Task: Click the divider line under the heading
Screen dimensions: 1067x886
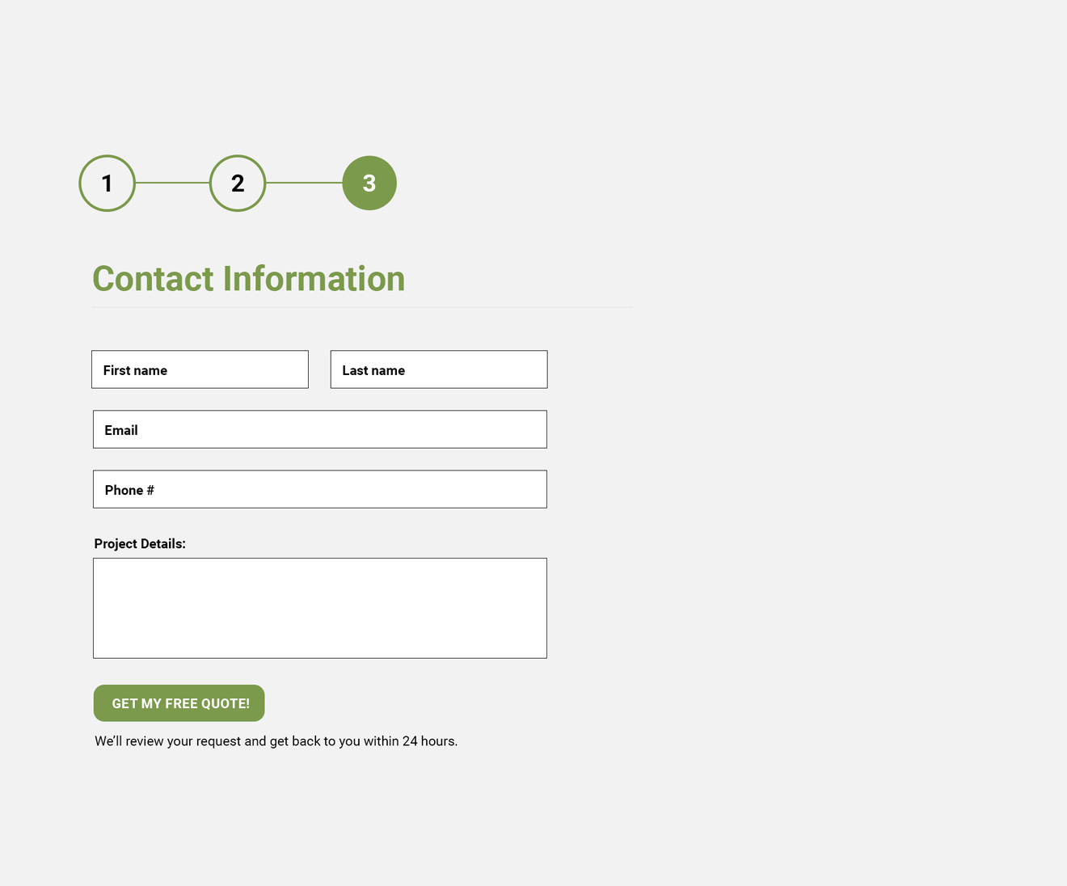Action: point(362,307)
